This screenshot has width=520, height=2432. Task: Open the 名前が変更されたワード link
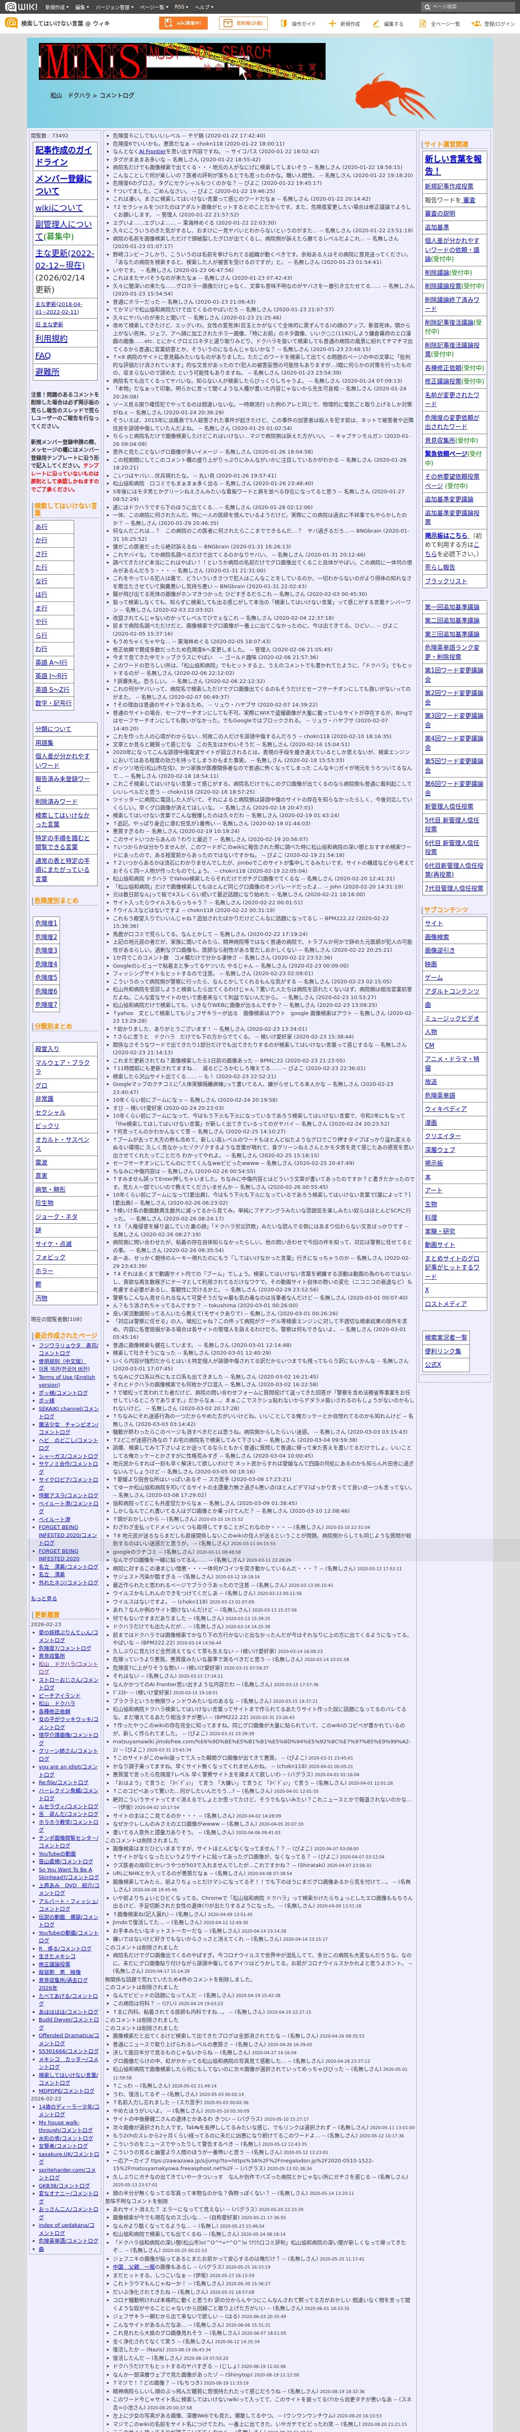pyautogui.click(x=452, y=398)
